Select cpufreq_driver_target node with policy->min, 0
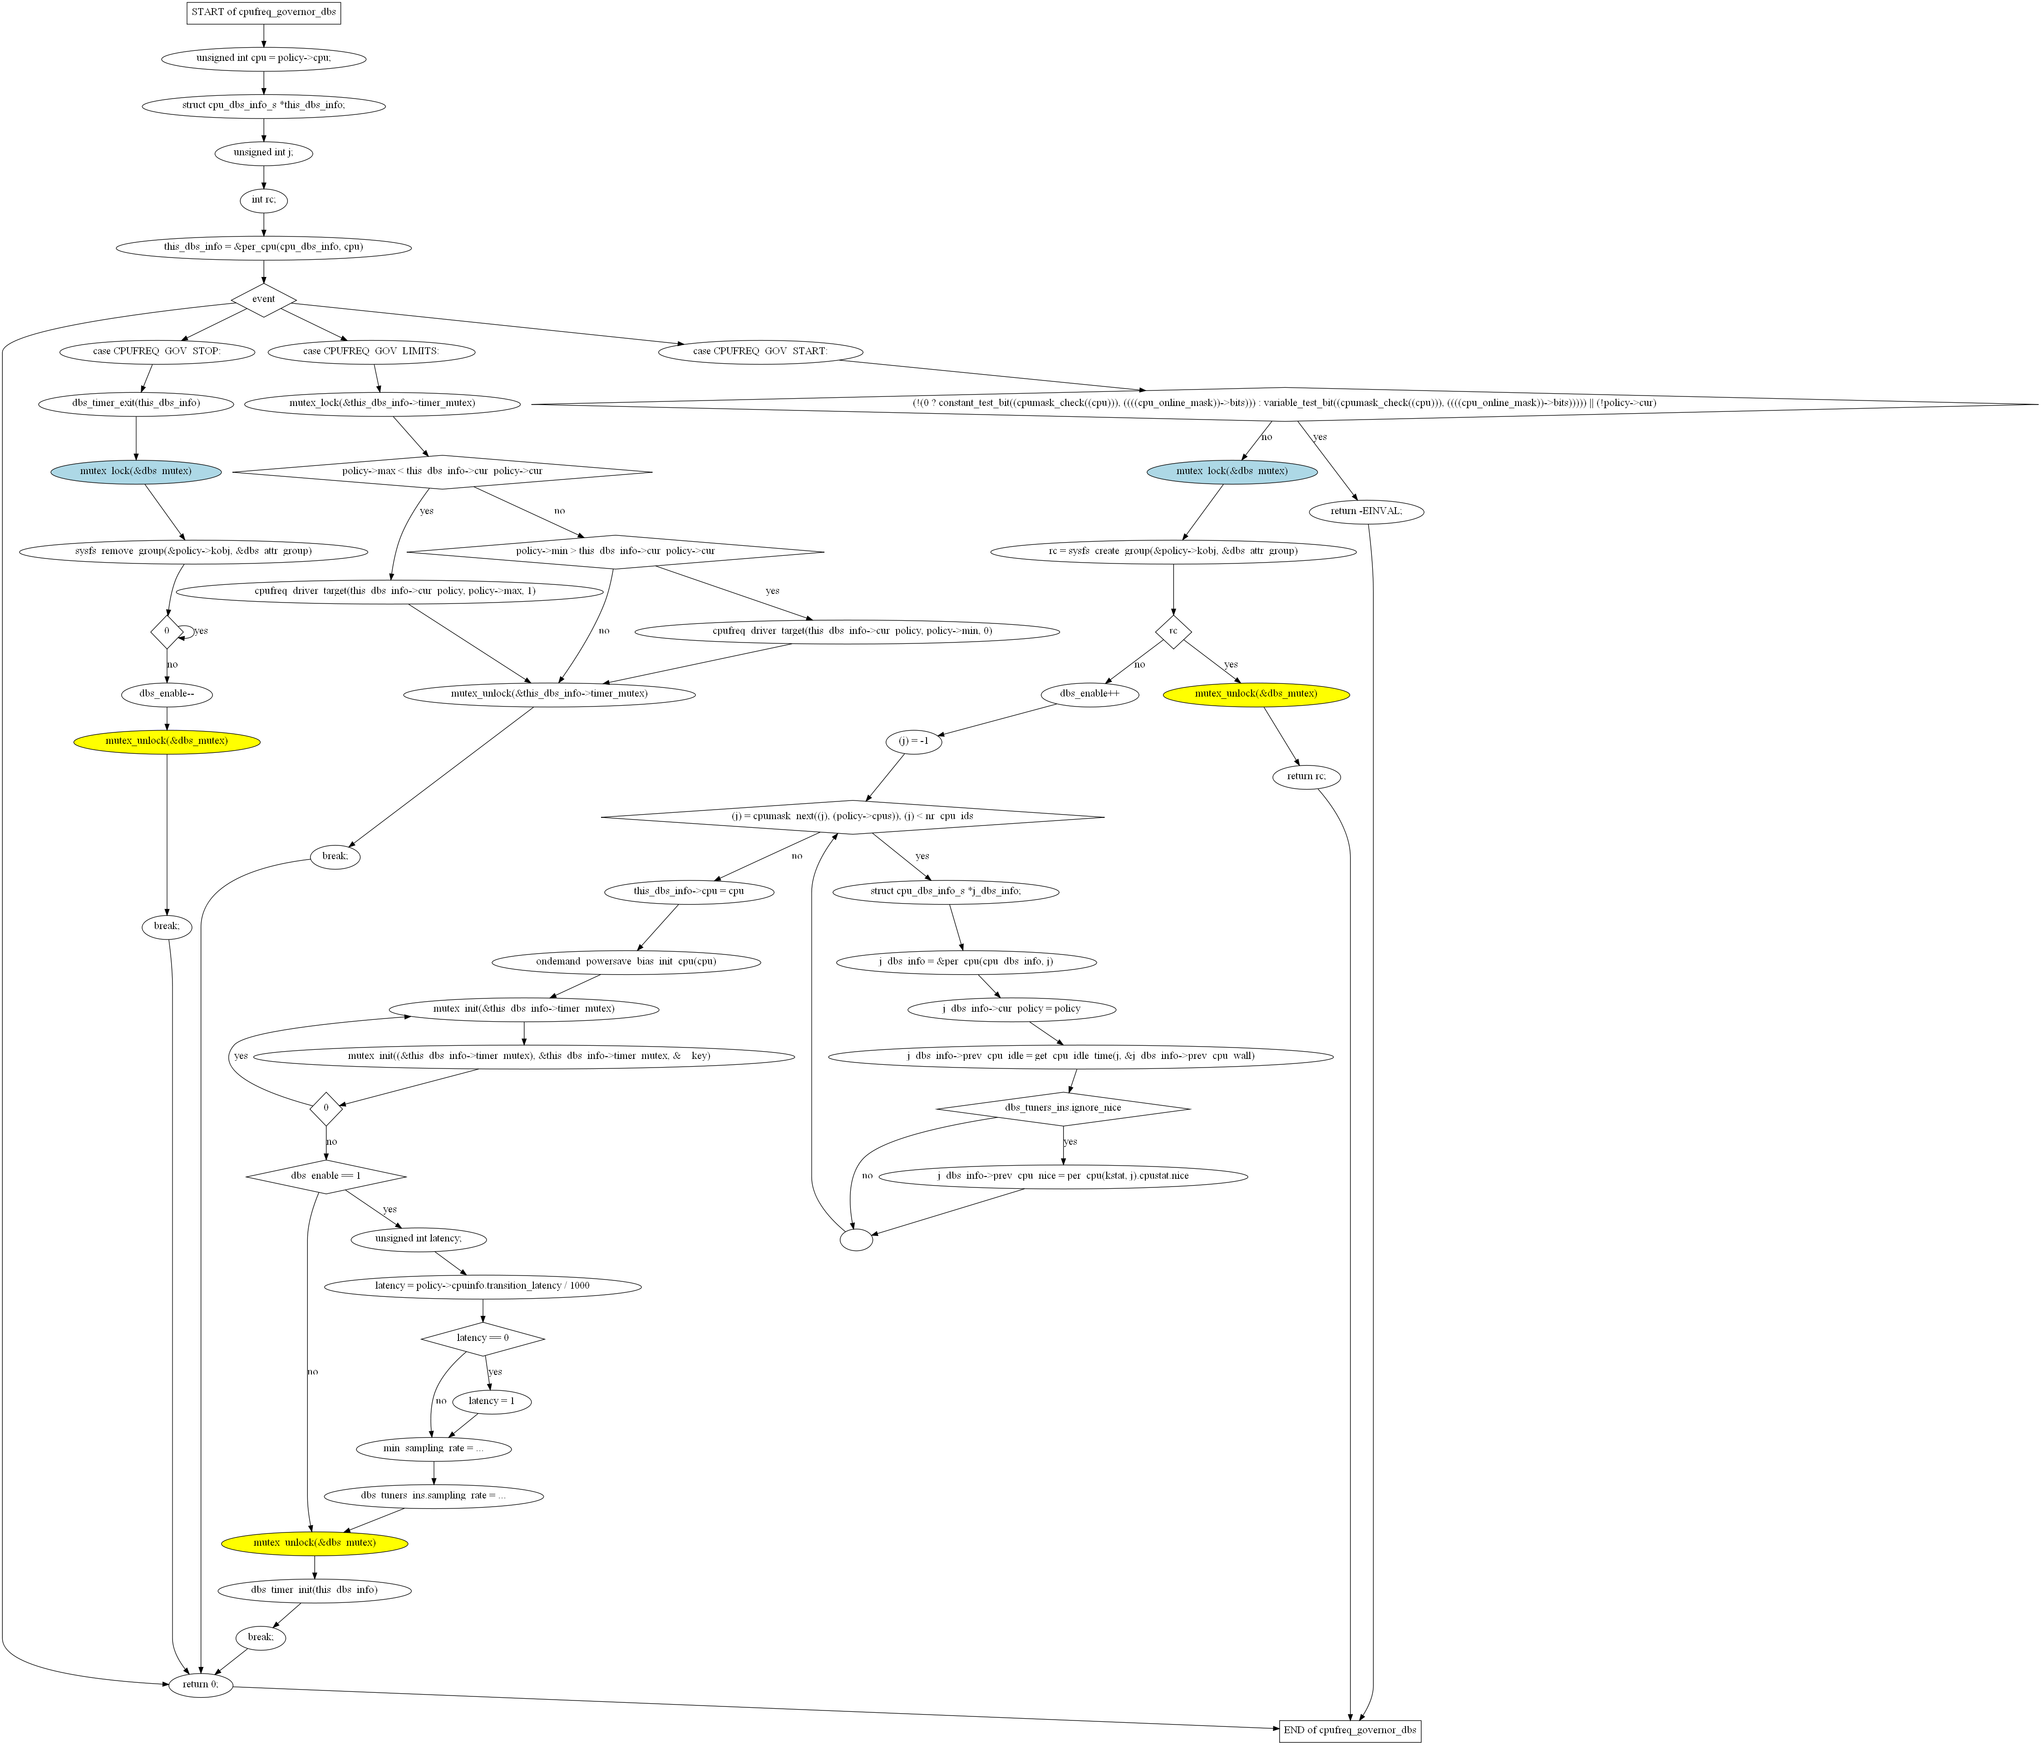This screenshot has height=1745, width=2041. 847,632
